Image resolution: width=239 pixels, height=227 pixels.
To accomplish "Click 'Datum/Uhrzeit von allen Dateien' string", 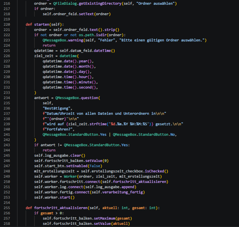I will click(79, 113).
